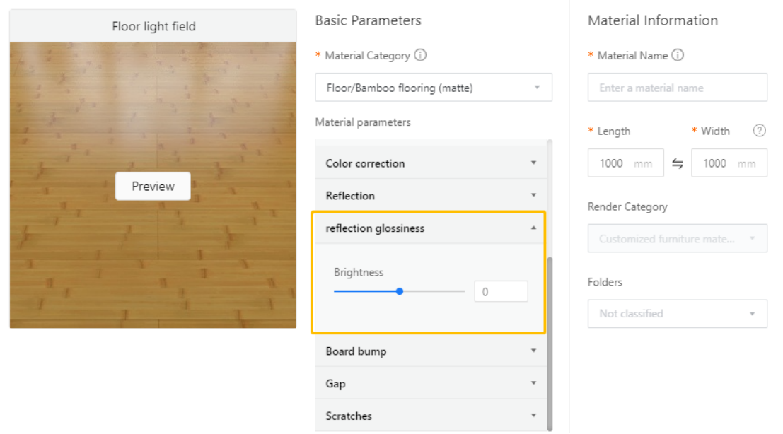This screenshot has height=434, width=783.
Task: Click the swap length and width icon
Action: point(678,163)
